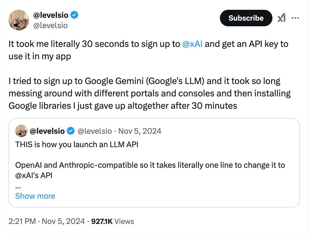The height and width of the screenshot is (235, 309).
Task: Click the X (Twitter) logo icon
Action: coord(281,18)
